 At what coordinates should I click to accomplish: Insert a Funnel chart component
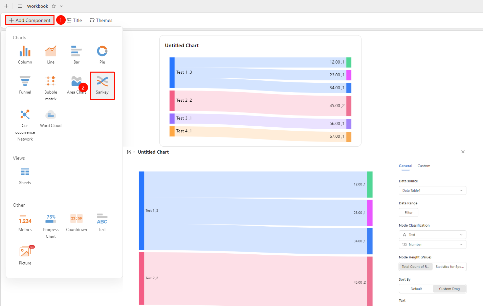25,85
